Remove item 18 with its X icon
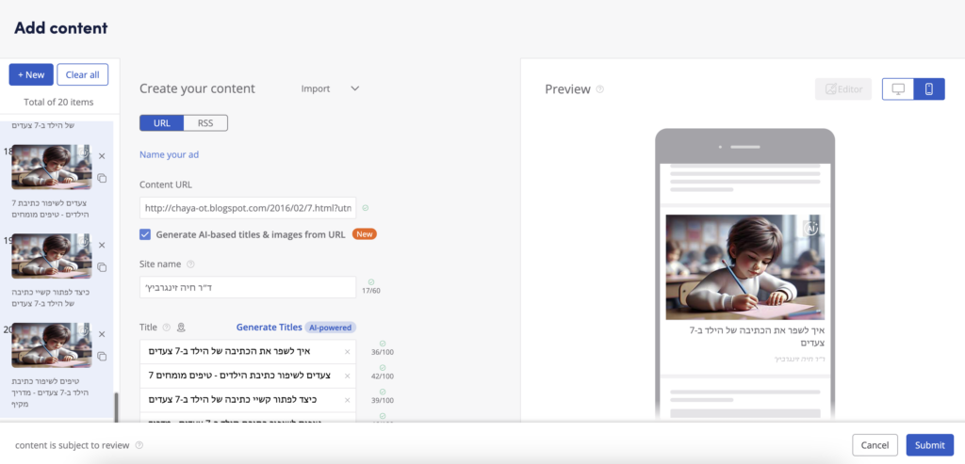This screenshot has height=464, width=965. (x=102, y=157)
